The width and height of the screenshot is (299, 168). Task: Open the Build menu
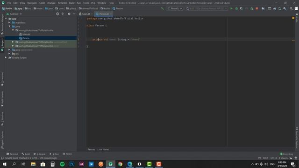coord(71,3)
